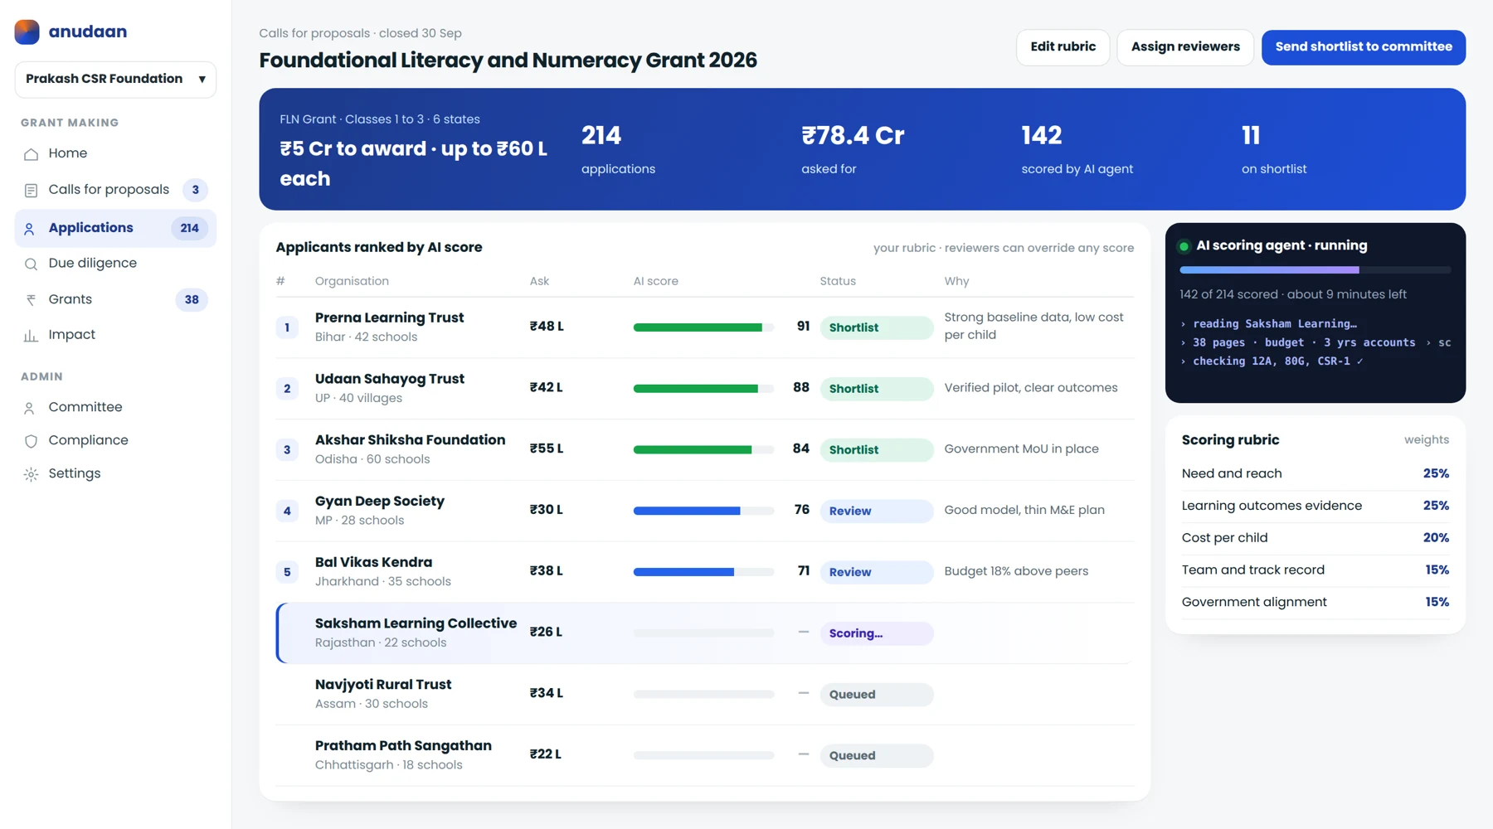Screen dimensions: 1493x829
Task: Open Calls for proposals in sidebar
Action: 115,190
